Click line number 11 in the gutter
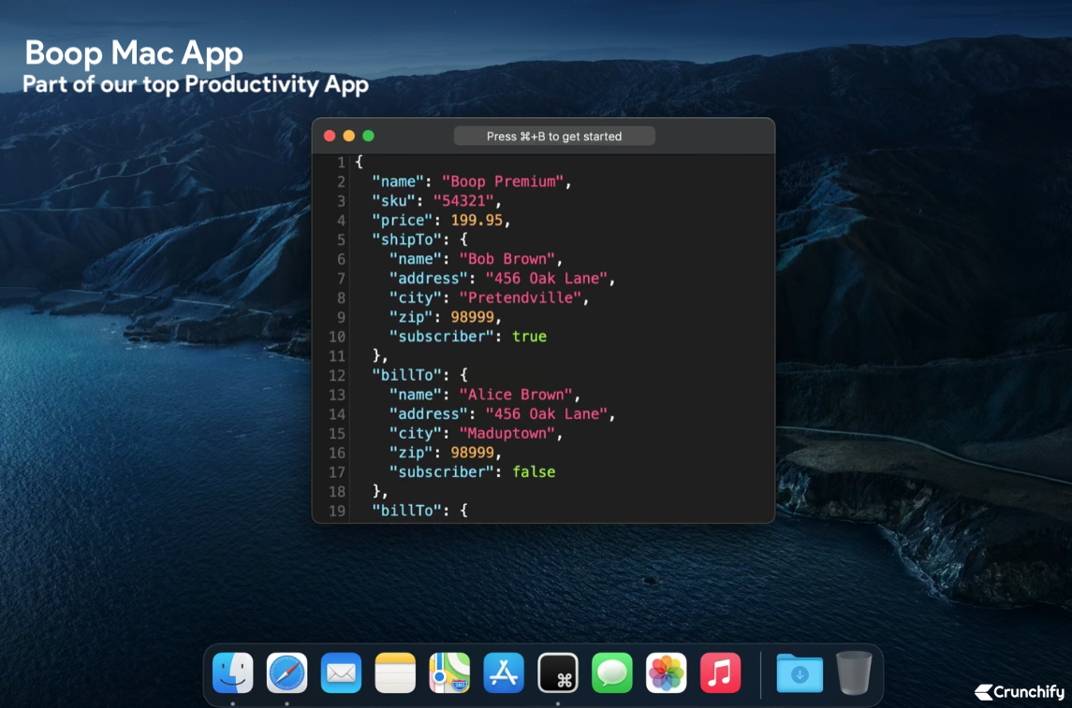The width and height of the screenshot is (1072, 708). 337,355
